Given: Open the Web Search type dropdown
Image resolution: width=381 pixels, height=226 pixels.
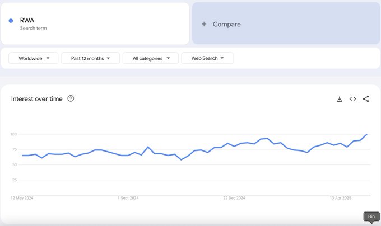Looking at the screenshot, I should (207, 58).
